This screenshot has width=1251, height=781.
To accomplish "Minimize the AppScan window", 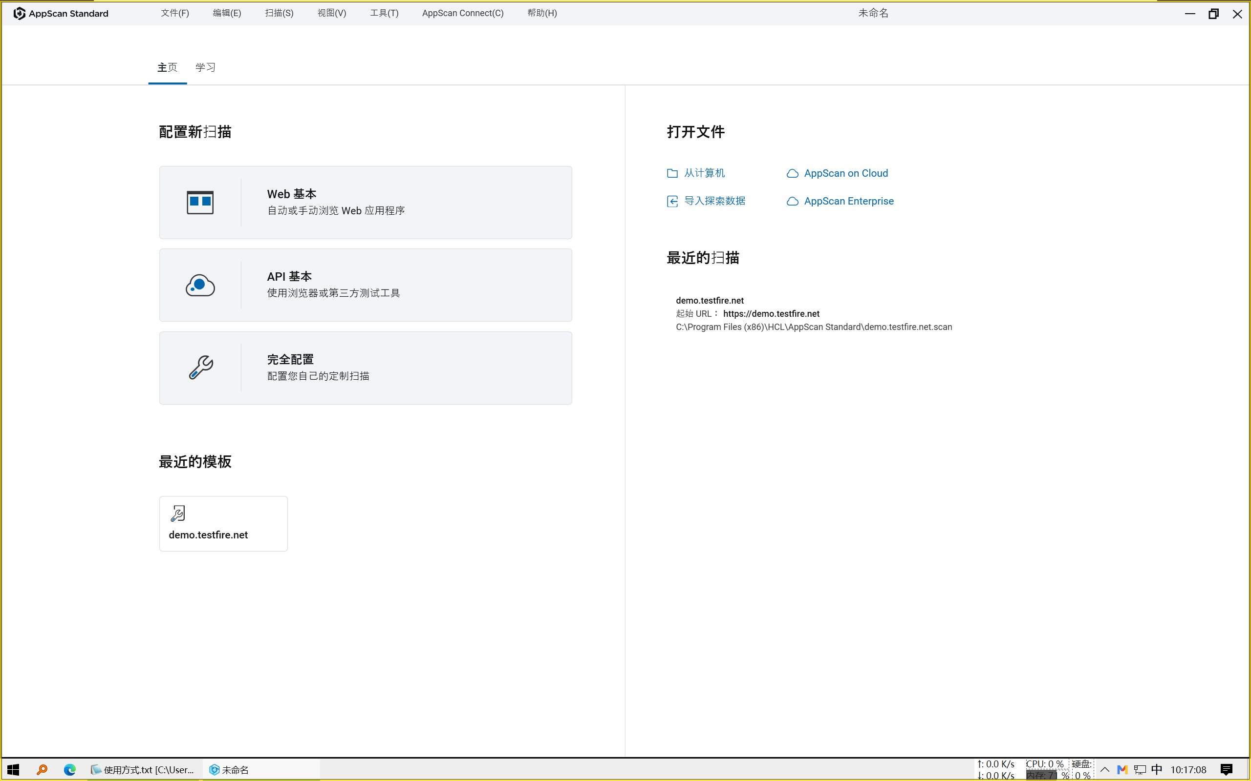I will click(1190, 14).
